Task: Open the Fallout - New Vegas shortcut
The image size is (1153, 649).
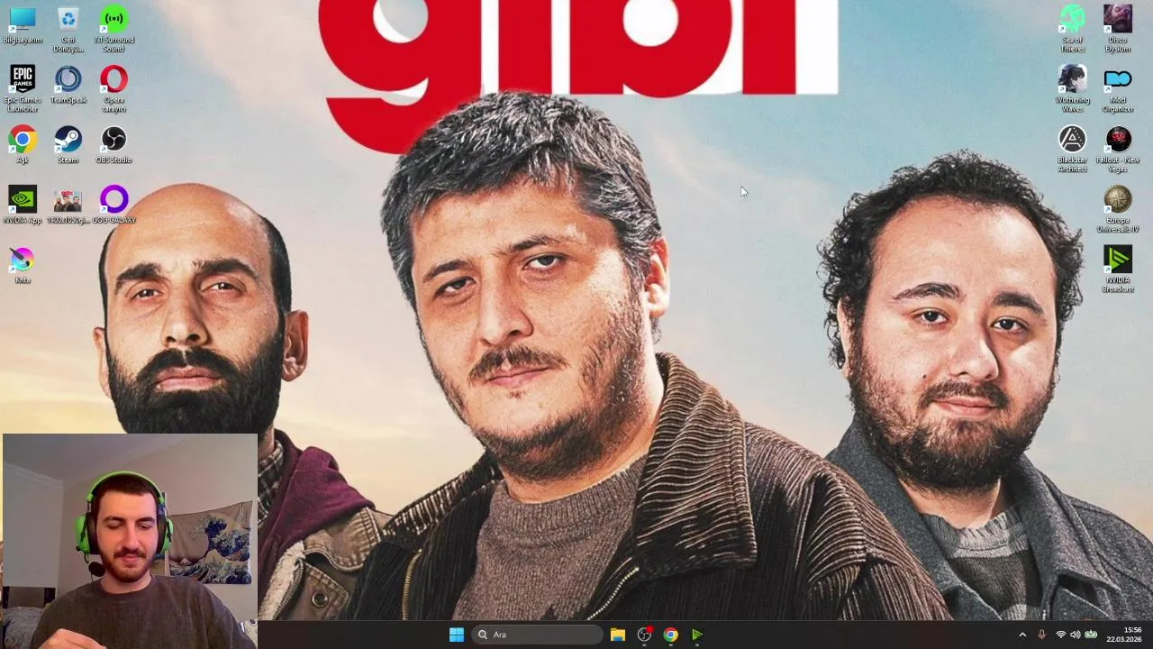Action: pyautogui.click(x=1118, y=149)
